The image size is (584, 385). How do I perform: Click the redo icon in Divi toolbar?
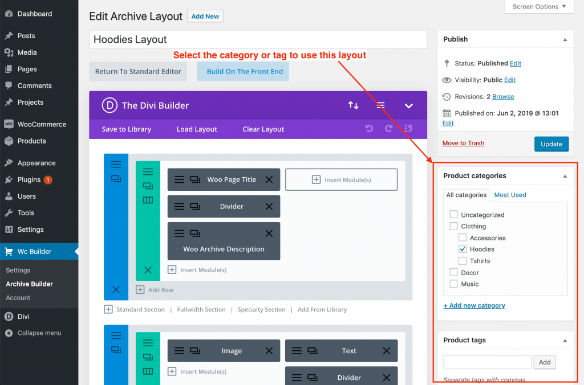(x=388, y=129)
